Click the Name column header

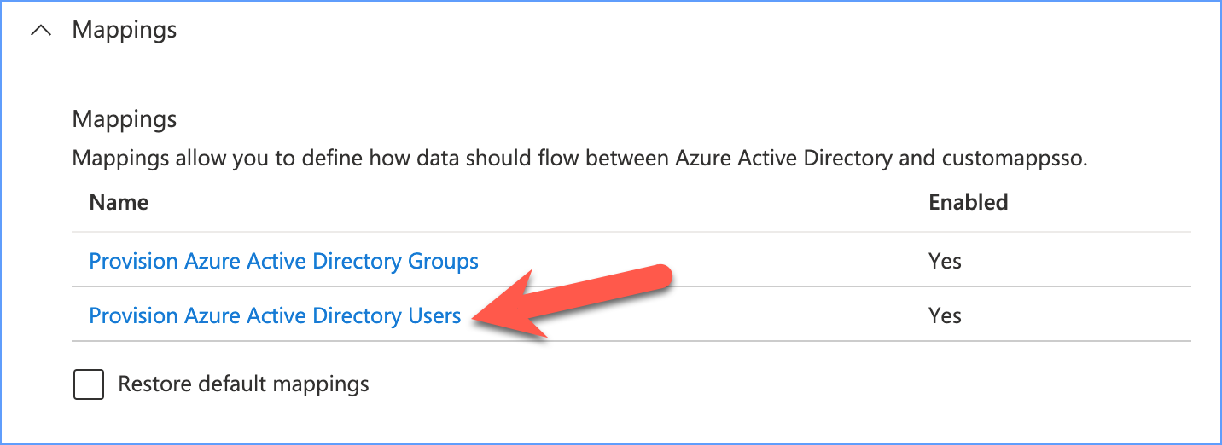(119, 203)
